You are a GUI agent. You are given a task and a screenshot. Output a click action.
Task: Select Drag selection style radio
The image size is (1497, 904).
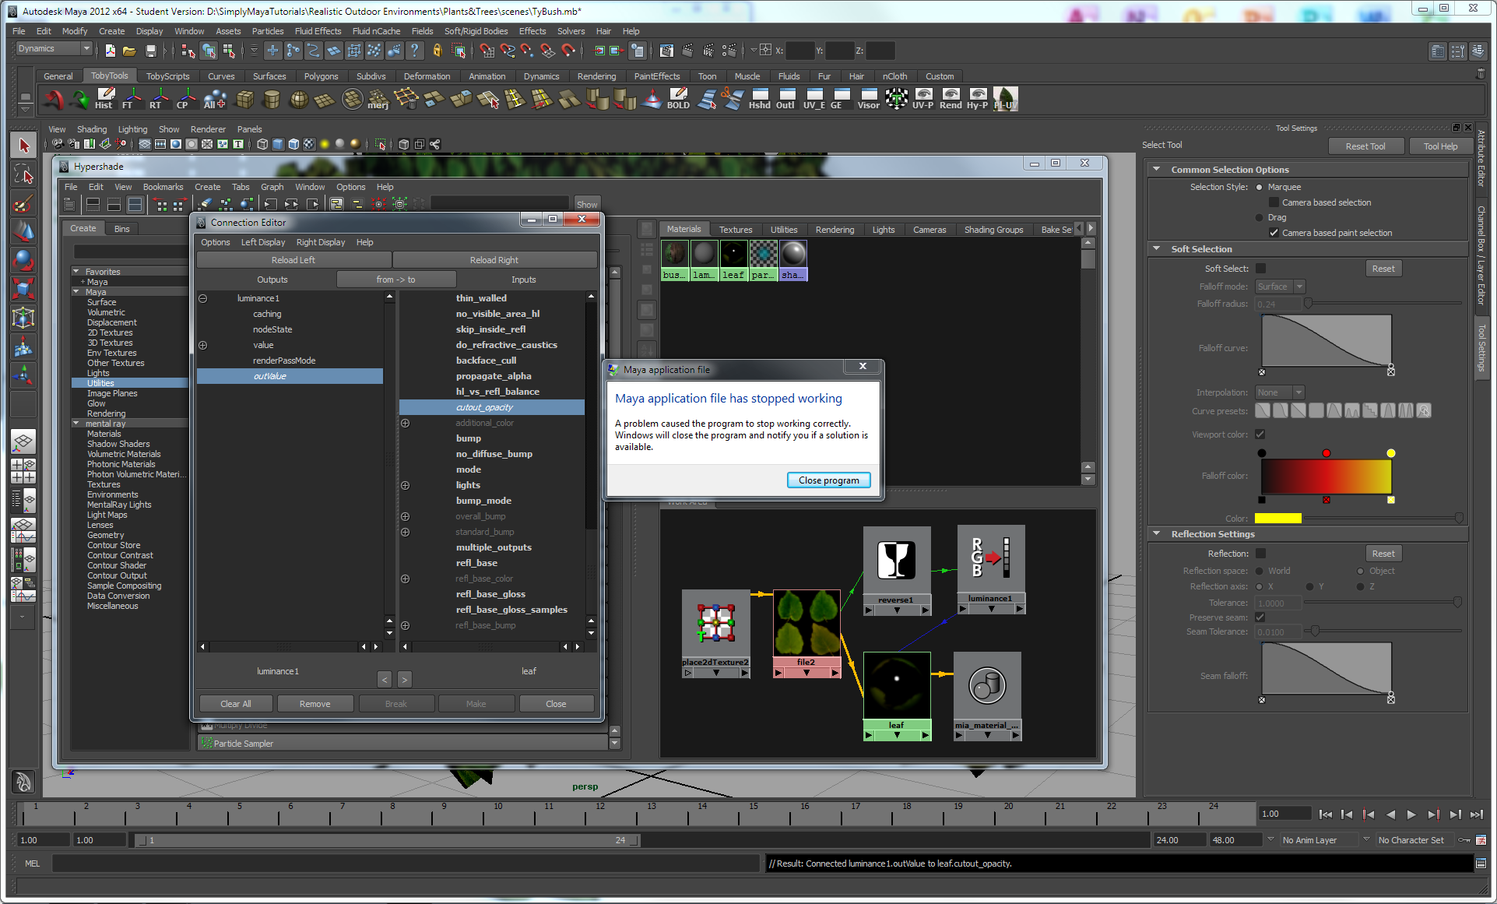(1259, 217)
